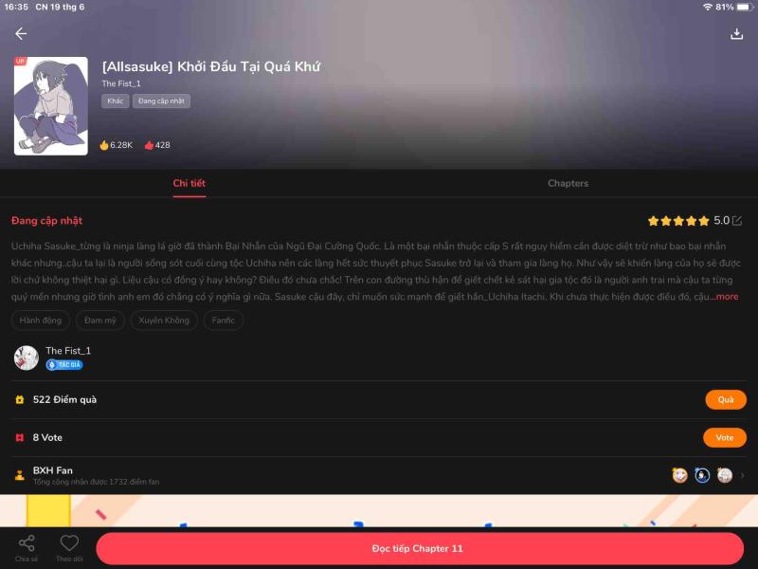Tap the edit rating icon beside 5.0
Screen dimensions: 758x569
click(x=737, y=221)
